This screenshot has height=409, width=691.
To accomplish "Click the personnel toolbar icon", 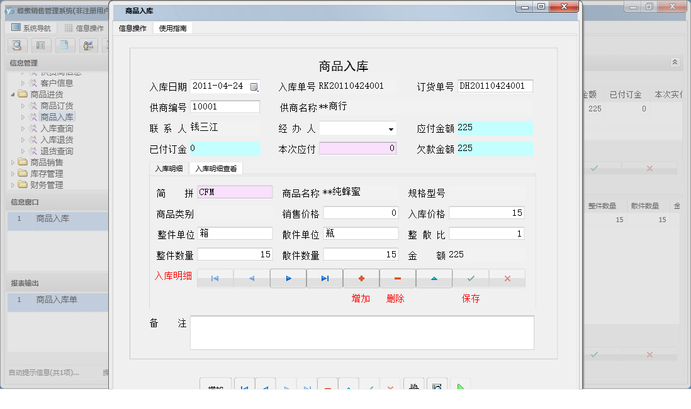I will (x=88, y=45).
